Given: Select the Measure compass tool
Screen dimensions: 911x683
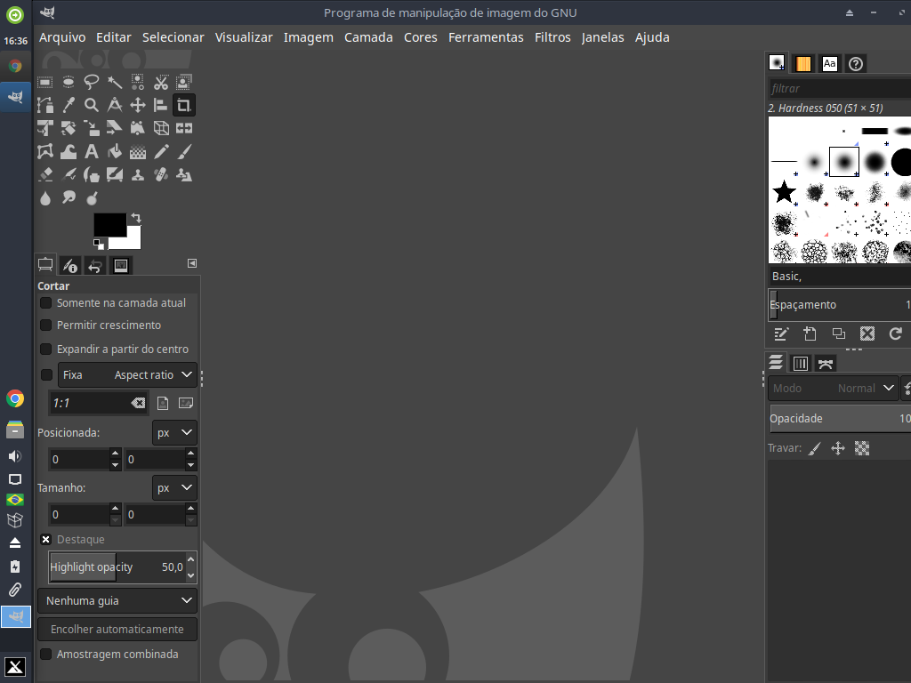Looking at the screenshot, I should pos(115,105).
